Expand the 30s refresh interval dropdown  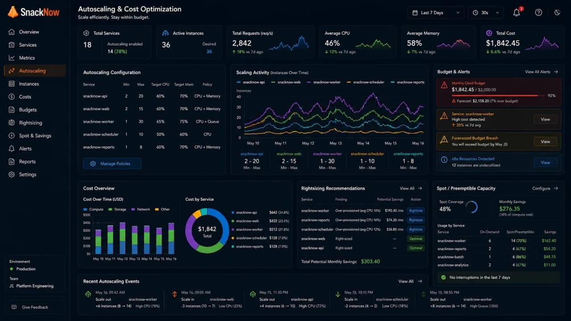[x=485, y=12]
